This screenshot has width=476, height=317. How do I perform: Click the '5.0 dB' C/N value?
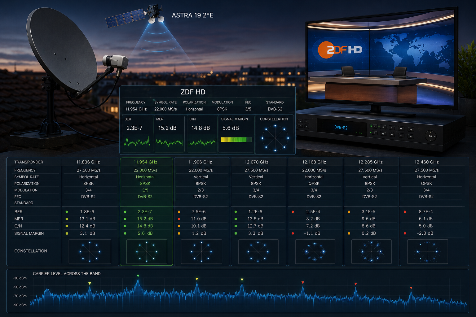426,226
